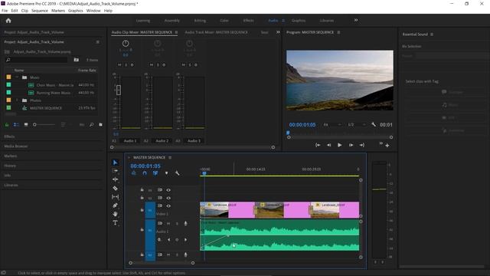
Task: Toggle Video 1 track output eye
Action: tap(168, 206)
